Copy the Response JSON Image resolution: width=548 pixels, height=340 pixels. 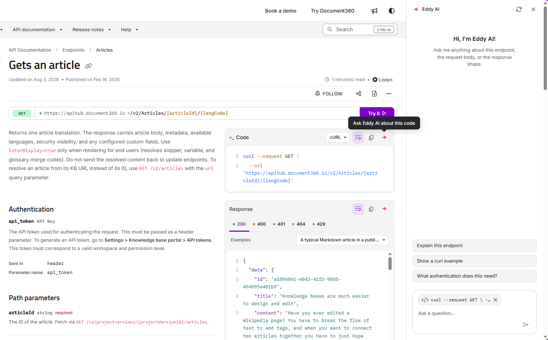point(371,209)
